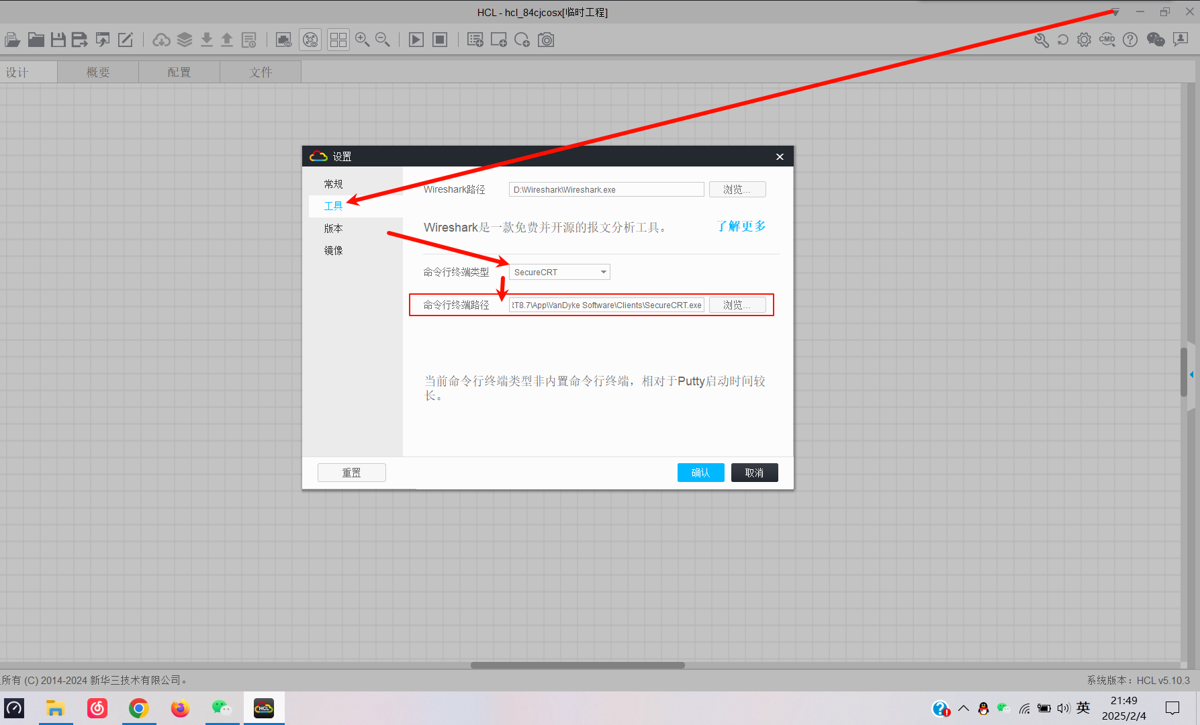Click the image with eye icon

click(x=284, y=40)
